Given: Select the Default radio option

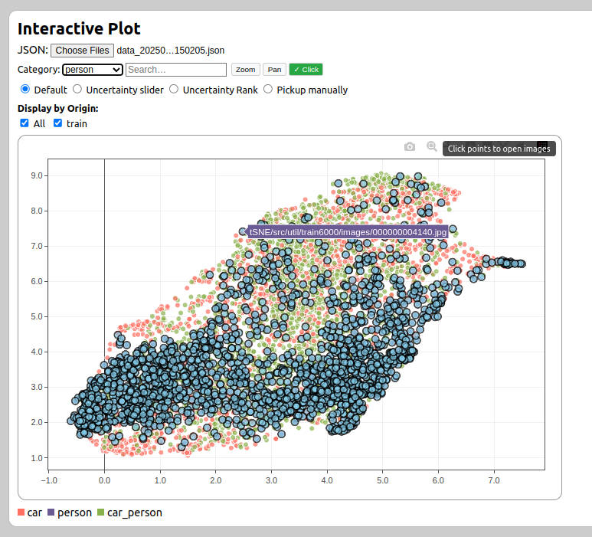Looking at the screenshot, I should point(25,90).
